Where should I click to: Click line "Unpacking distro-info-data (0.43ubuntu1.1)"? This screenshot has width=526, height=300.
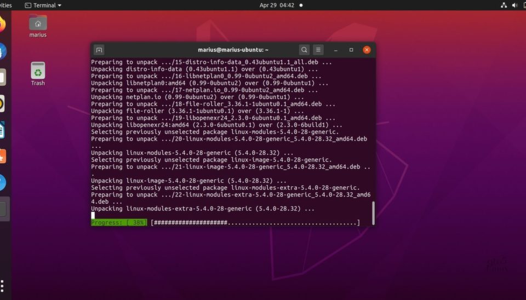(204, 69)
